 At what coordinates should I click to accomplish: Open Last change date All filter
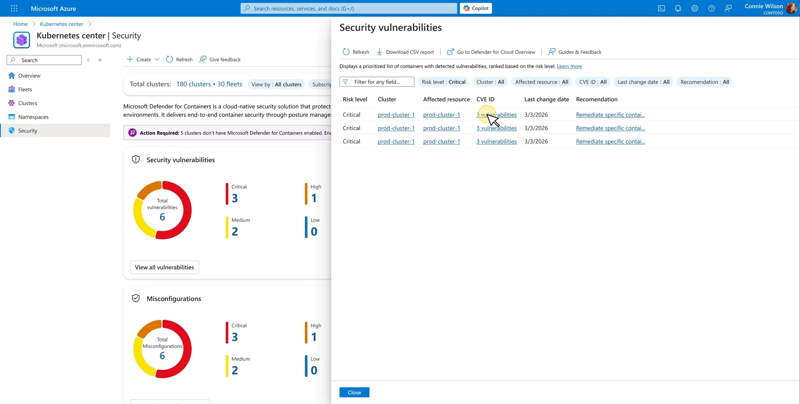tap(643, 82)
